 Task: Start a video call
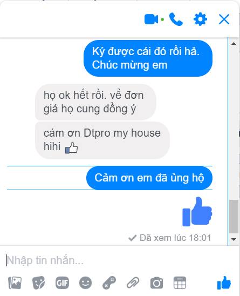point(151,19)
